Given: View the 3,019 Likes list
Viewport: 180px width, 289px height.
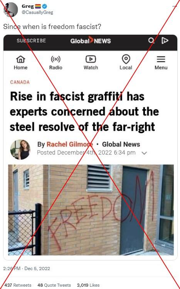Looking at the screenshot, I should (x=88, y=285).
